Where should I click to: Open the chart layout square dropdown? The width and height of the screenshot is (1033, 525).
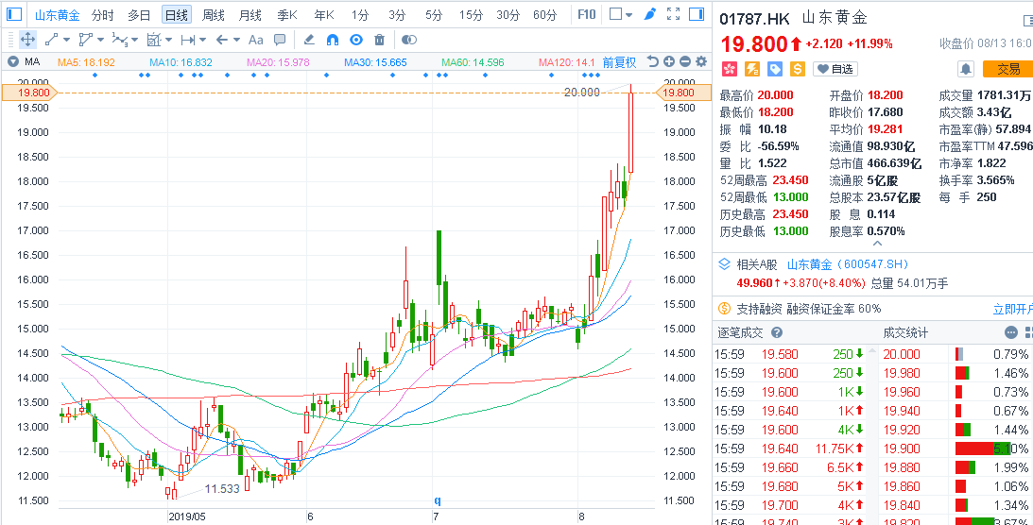click(x=621, y=14)
